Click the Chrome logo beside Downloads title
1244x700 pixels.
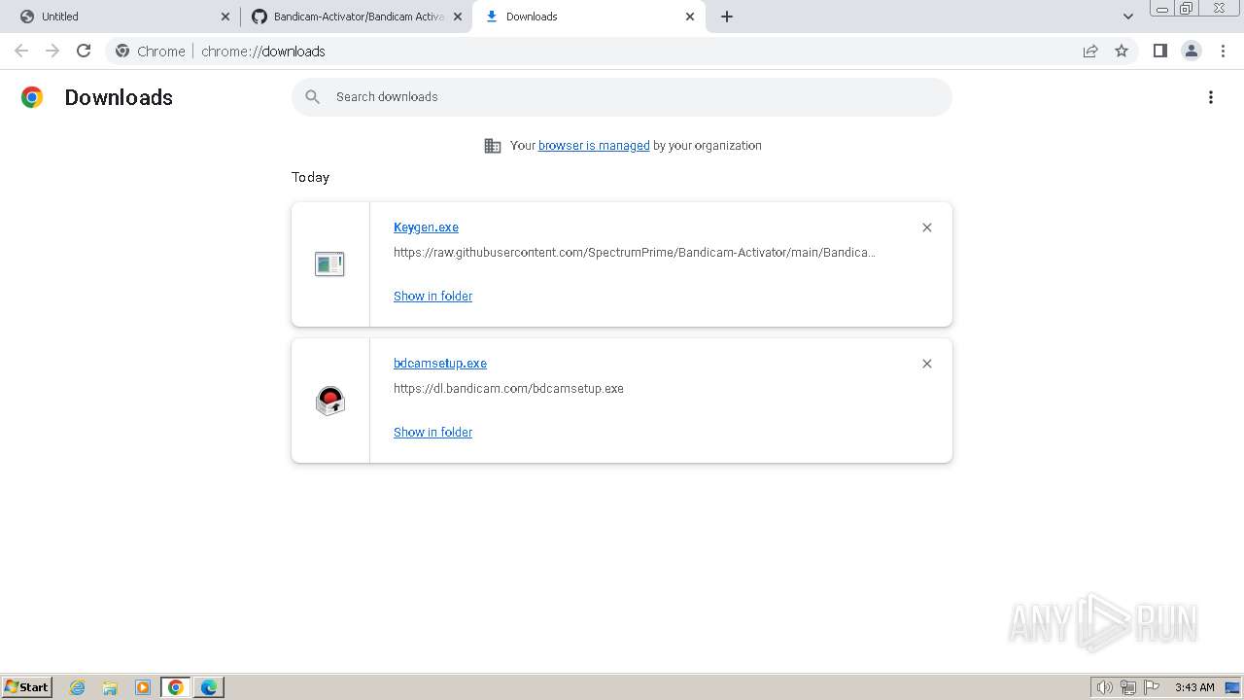point(32,97)
